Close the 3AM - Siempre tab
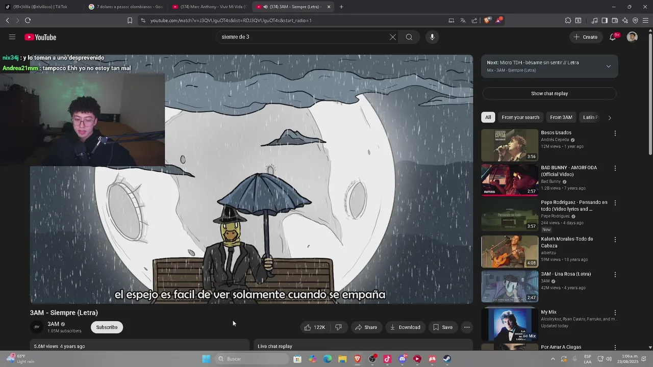Viewport: 653px width, 367px height. pos(329,7)
